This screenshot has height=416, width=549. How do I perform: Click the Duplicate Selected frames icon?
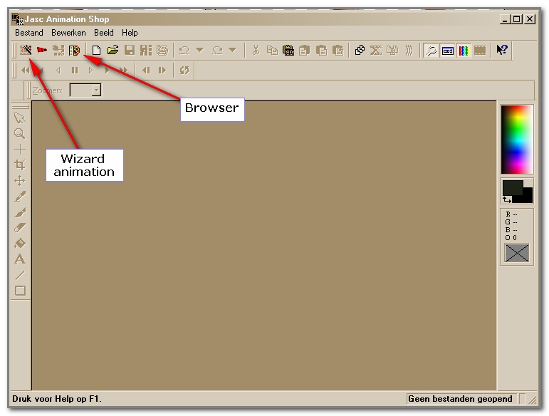[360, 51]
